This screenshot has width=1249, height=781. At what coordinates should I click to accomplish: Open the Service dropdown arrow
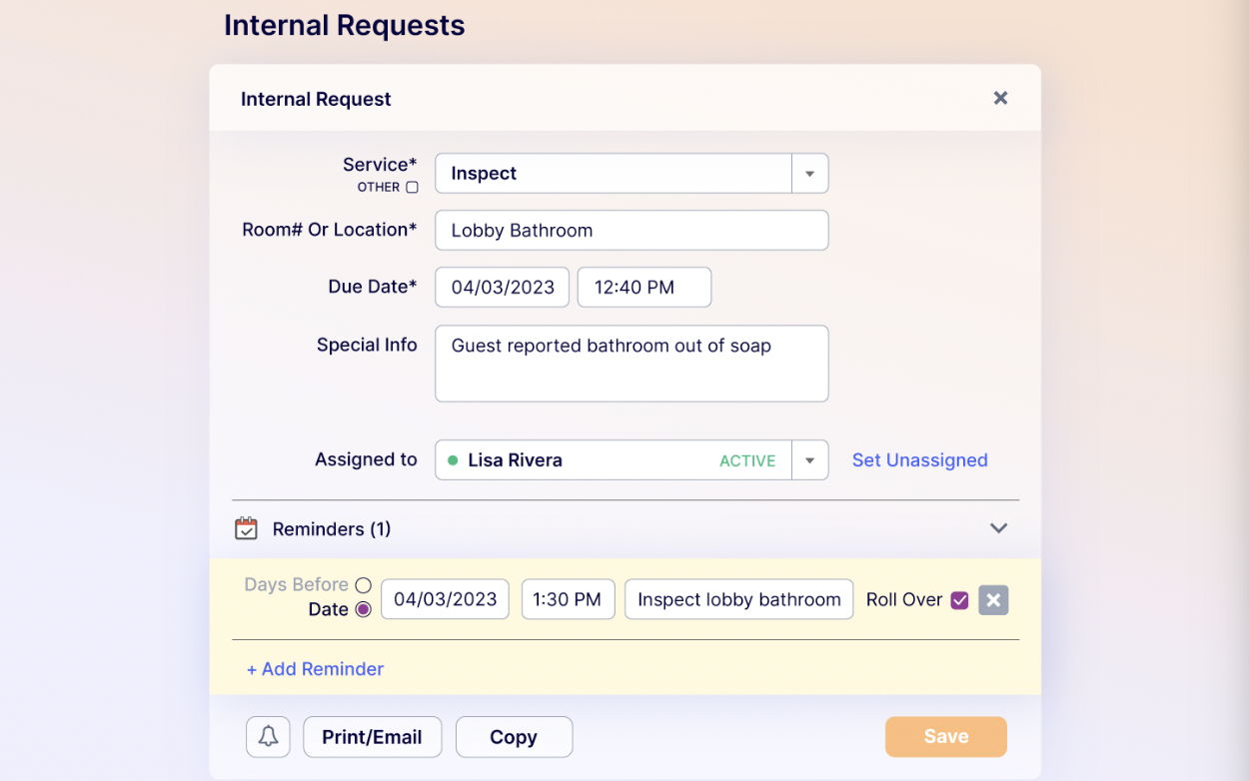click(x=809, y=174)
